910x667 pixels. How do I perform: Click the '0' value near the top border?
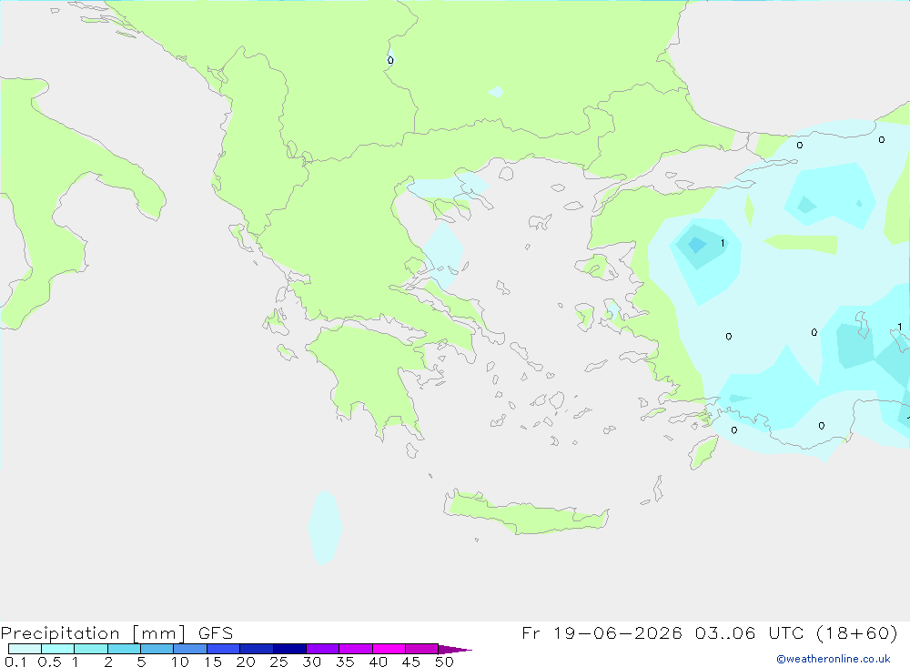click(x=390, y=60)
